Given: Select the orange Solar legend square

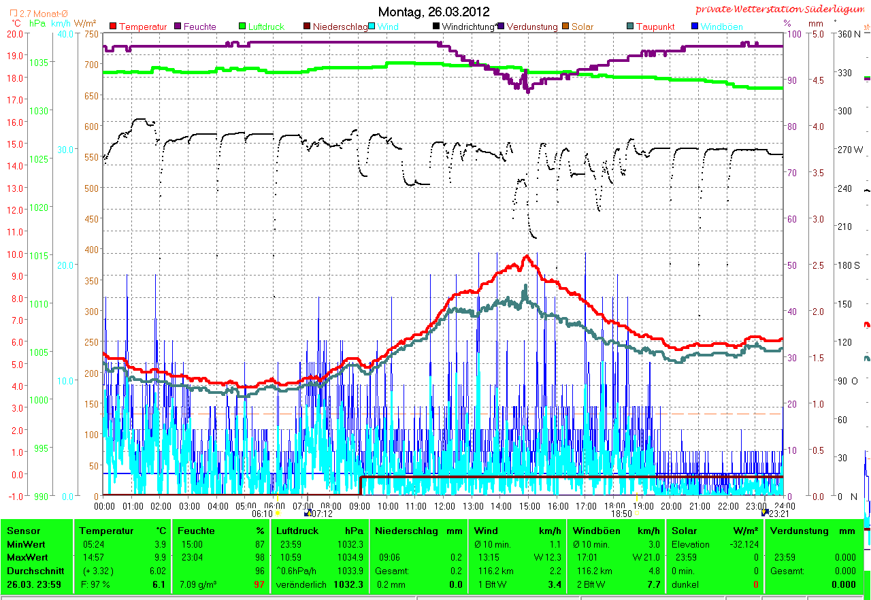Looking at the screenshot, I should pyautogui.click(x=565, y=27).
